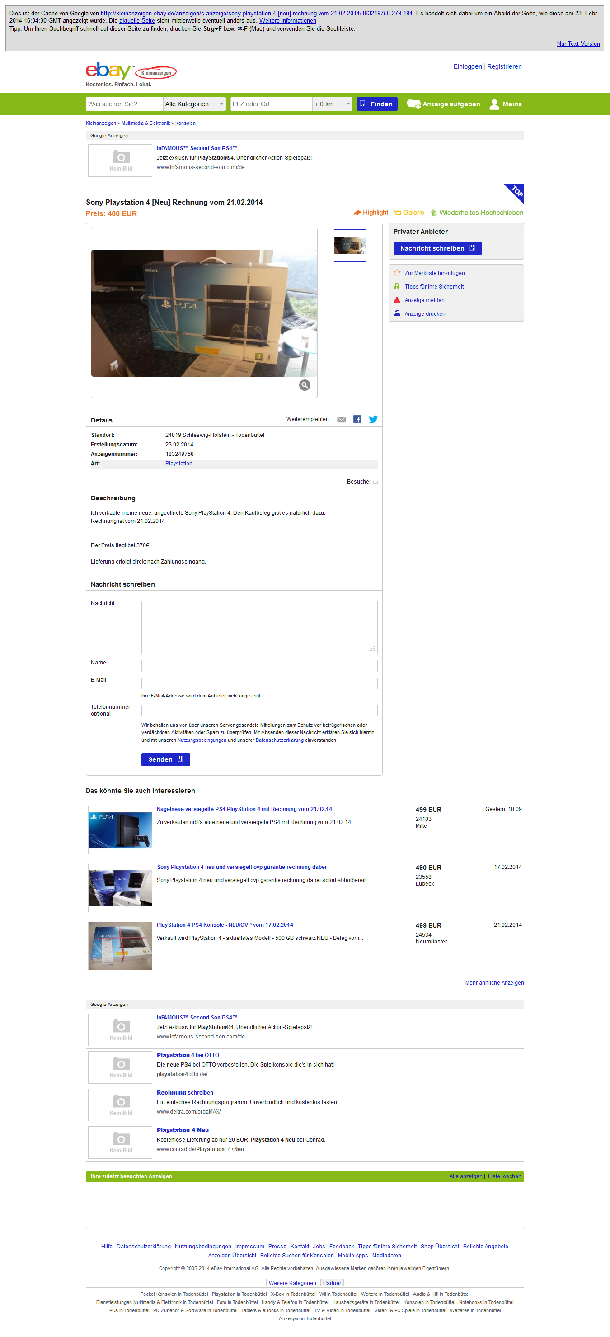Click Alle anzeigen in recently visited bar
The height and width of the screenshot is (1337, 610).
tap(466, 1176)
